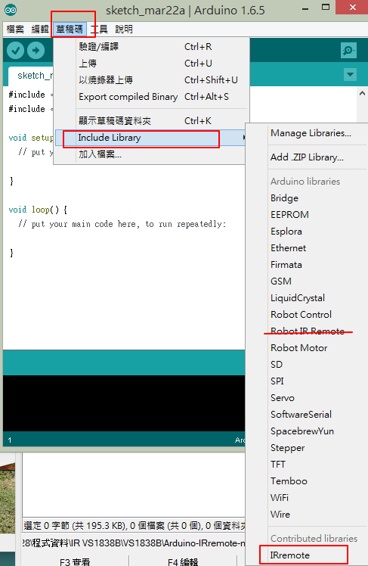Include the SoftwareSerial library

[x=301, y=414]
